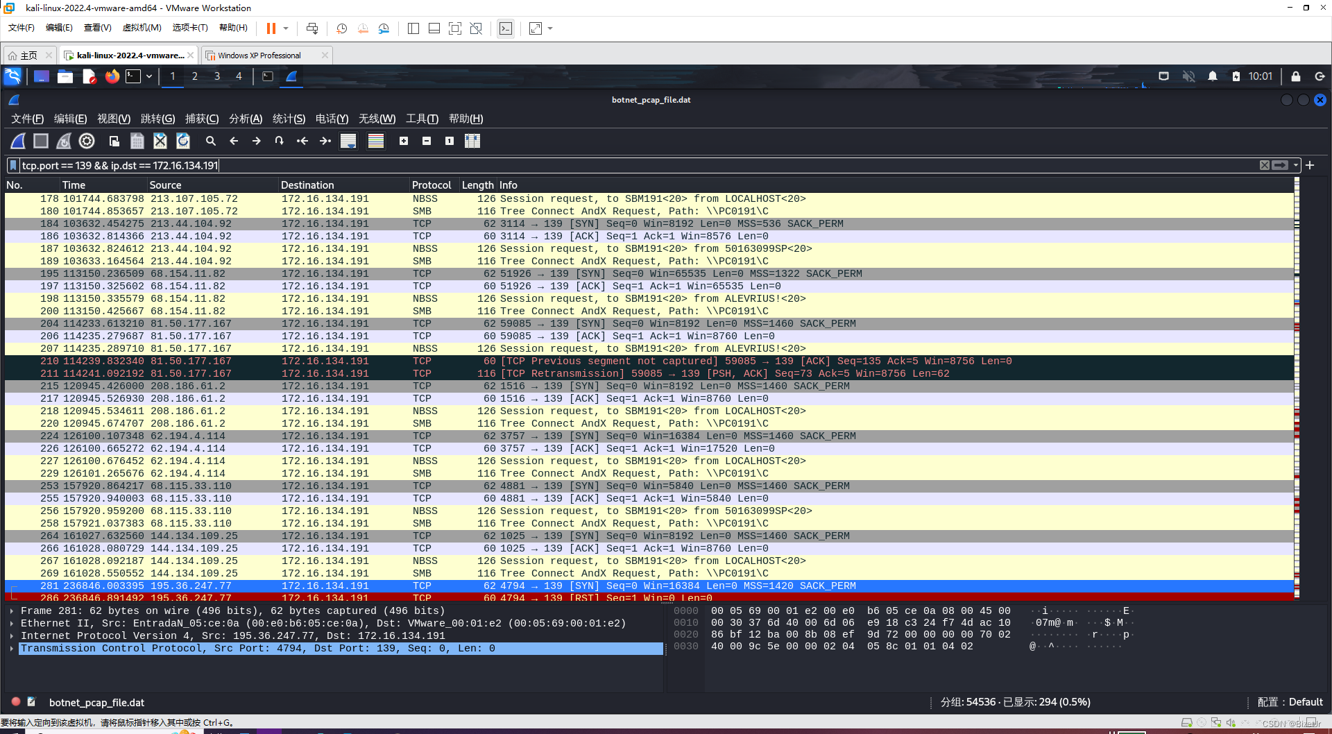This screenshot has width=1332, height=734.
Task: Go back to previous packet arrow
Action: pyautogui.click(x=234, y=141)
